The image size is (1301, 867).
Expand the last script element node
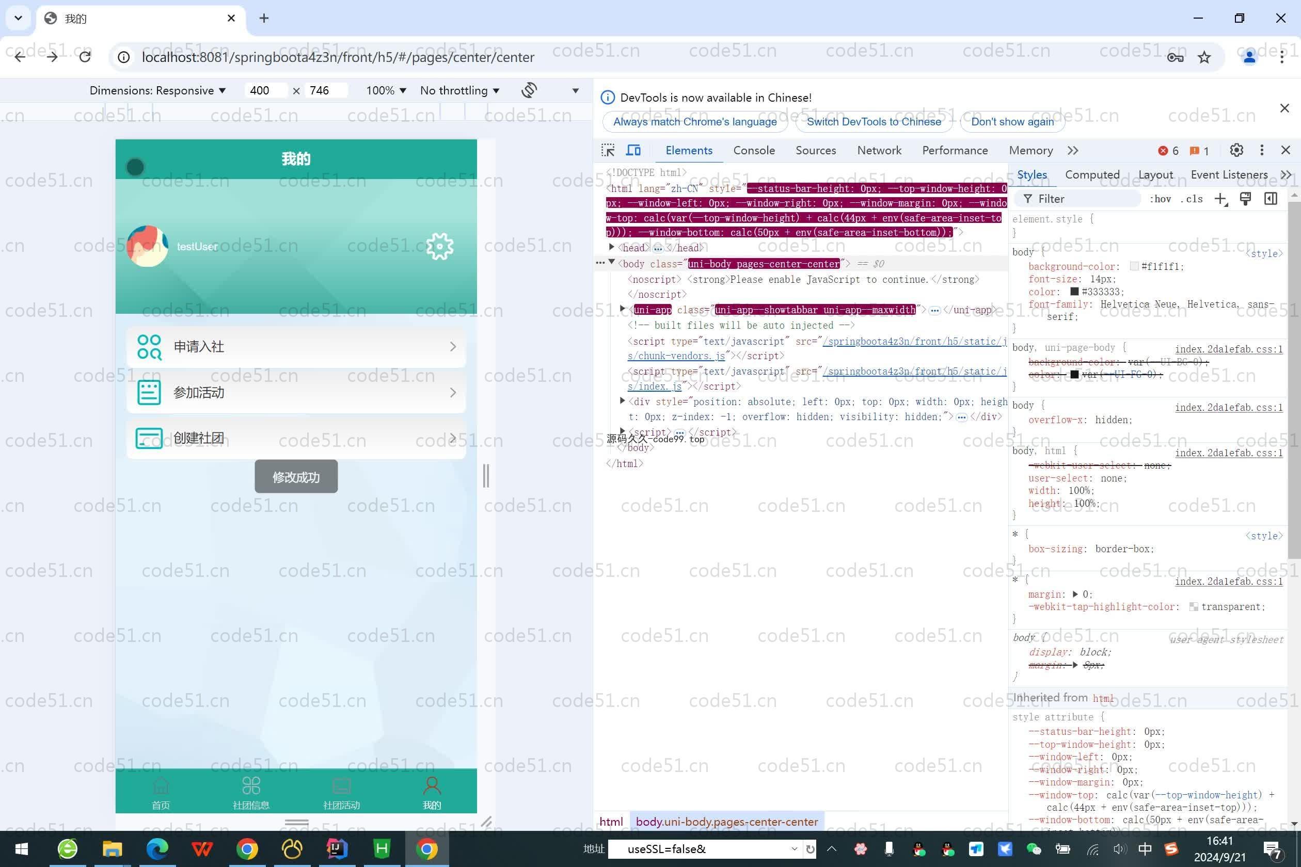tap(622, 431)
